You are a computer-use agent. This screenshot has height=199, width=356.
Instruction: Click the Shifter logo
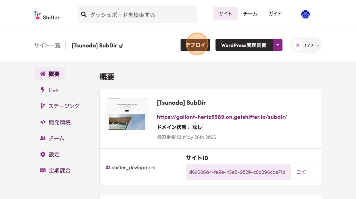pyautogui.click(x=47, y=16)
